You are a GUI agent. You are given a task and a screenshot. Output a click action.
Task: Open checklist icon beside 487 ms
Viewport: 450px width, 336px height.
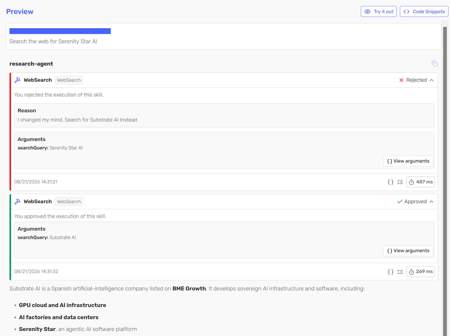(400, 182)
